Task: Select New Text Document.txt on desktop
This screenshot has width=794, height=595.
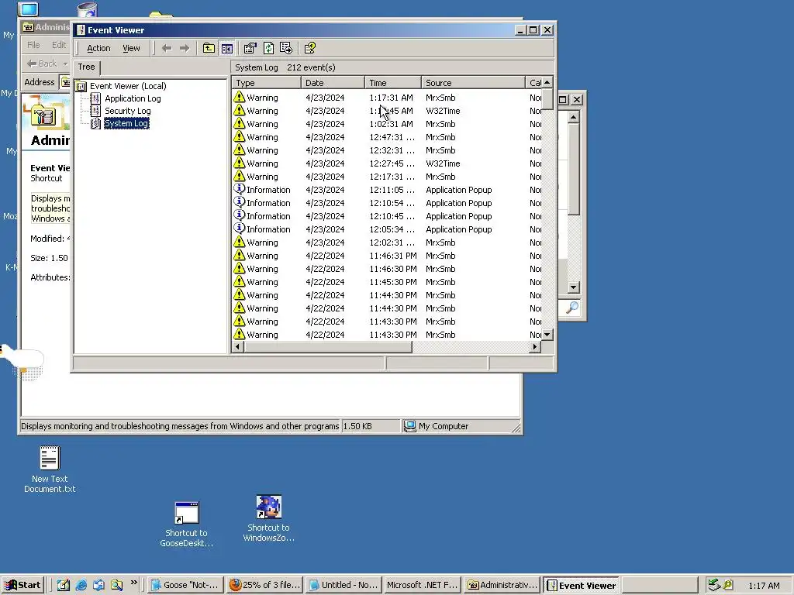Action: pyautogui.click(x=50, y=469)
